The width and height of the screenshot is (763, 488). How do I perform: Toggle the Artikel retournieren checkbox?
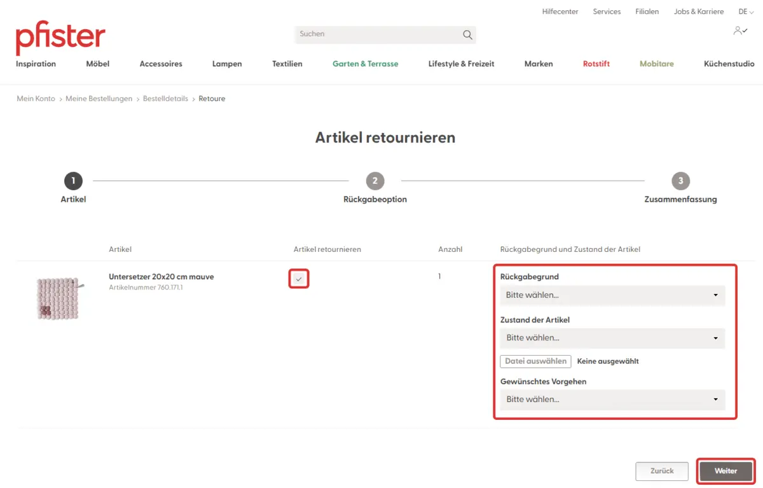click(299, 279)
